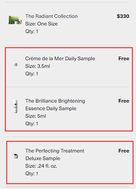Click The Radiant Collection product thumbnail

click(15, 20)
